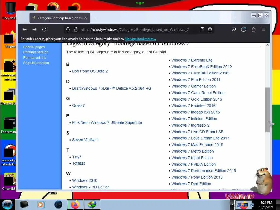
Task: Open the media player taskbar icon
Action: 40,205
